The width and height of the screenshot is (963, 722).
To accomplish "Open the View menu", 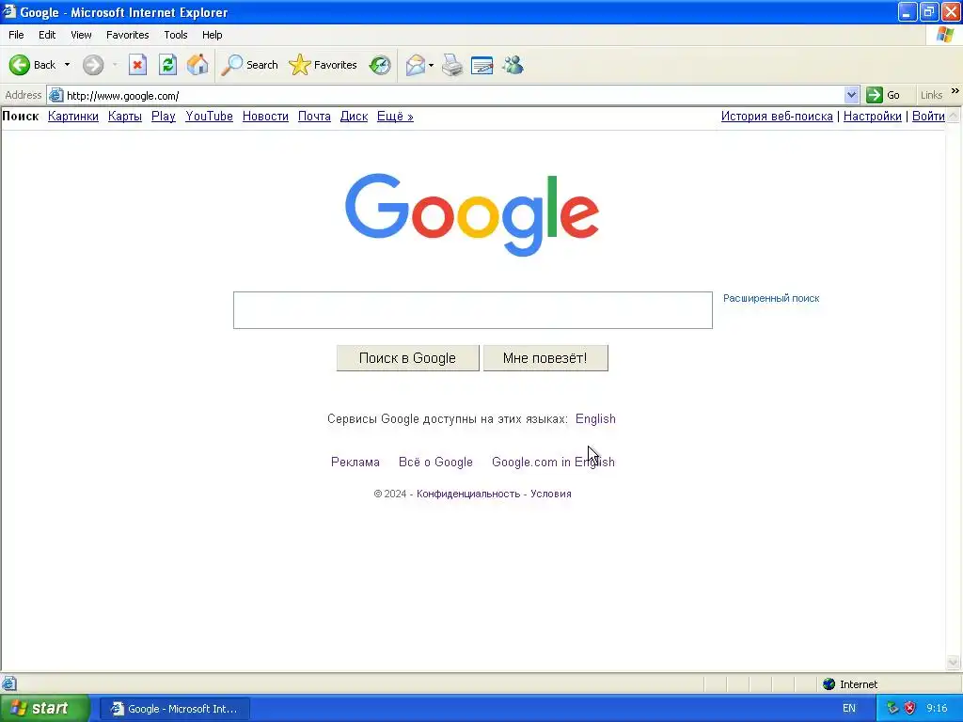I will [81, 35].
